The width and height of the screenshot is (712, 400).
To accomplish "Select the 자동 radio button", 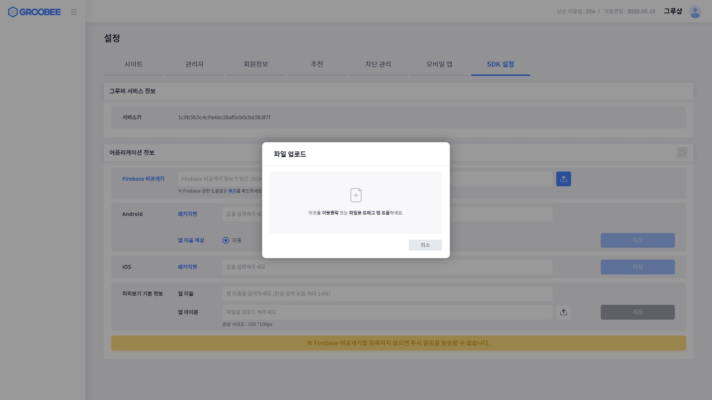I will (226, 240).
